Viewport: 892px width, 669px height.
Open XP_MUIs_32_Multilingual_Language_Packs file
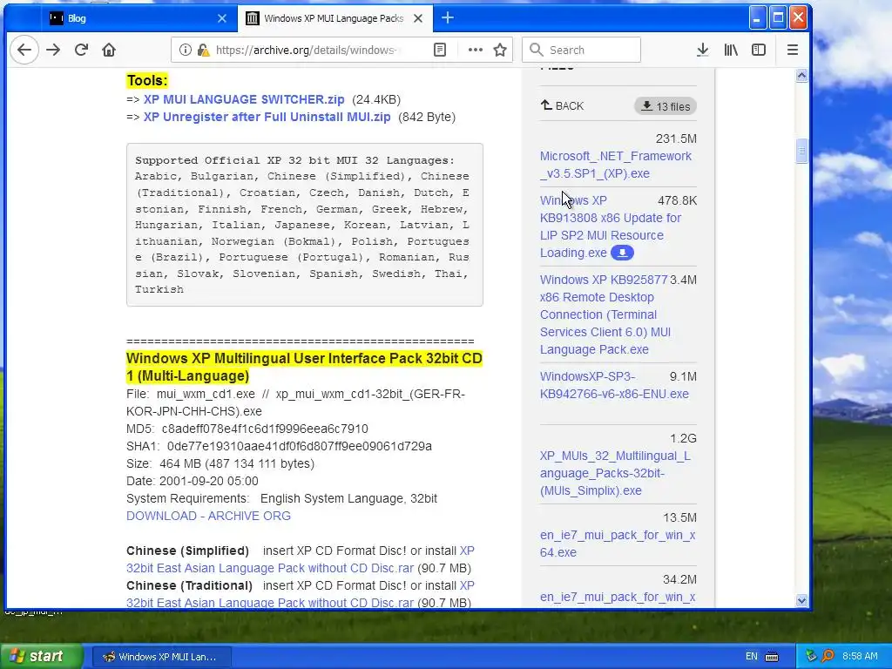(615, 473)
